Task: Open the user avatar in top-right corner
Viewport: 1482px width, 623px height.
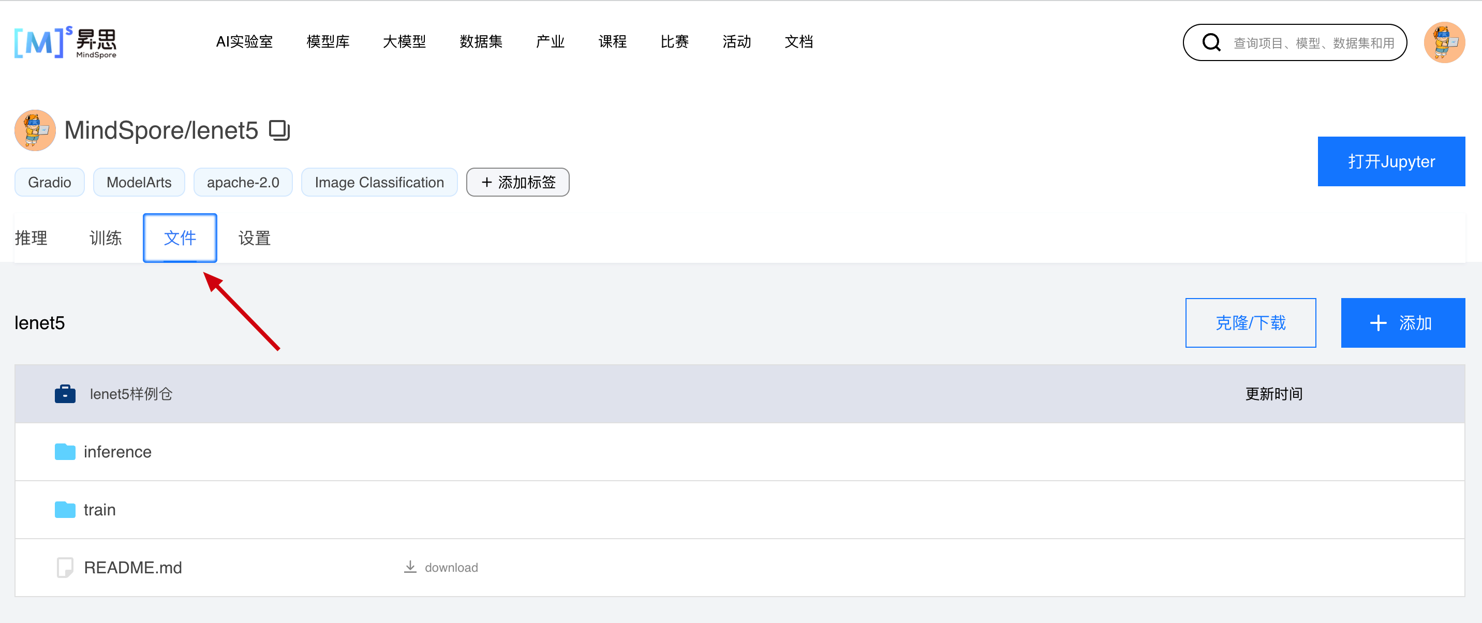Action: (x=1444, y=42)
